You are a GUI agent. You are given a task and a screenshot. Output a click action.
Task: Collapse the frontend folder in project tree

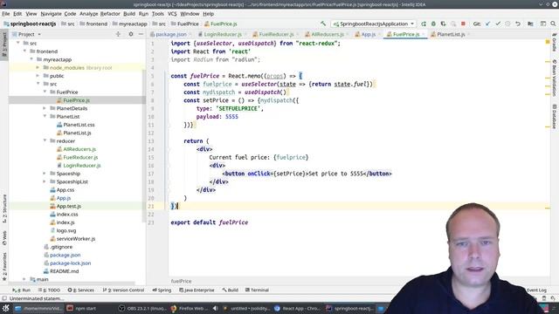point(24,51)
